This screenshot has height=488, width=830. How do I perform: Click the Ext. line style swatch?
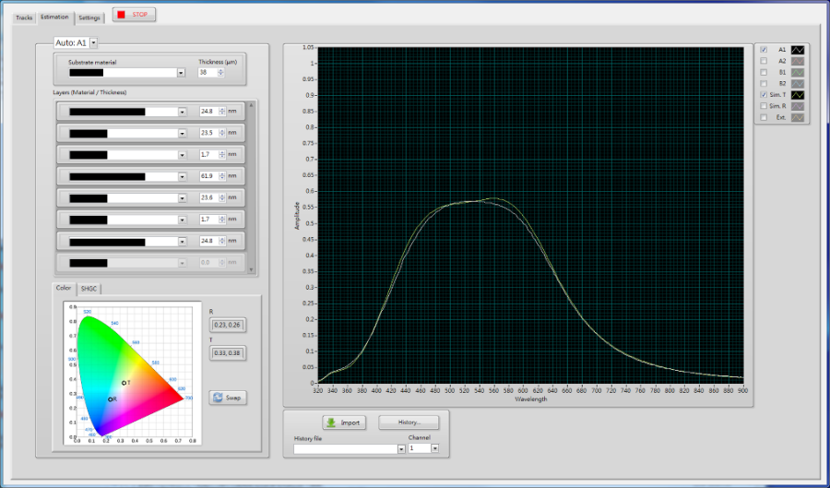[x=798, y=118]
